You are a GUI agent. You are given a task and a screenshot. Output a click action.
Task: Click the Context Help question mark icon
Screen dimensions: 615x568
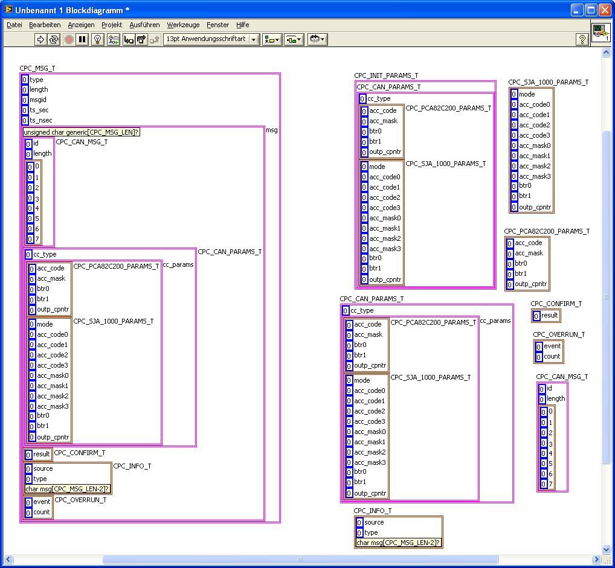[x=582, y=39]
